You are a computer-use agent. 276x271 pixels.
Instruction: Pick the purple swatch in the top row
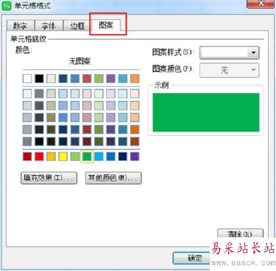coord(111,79)
